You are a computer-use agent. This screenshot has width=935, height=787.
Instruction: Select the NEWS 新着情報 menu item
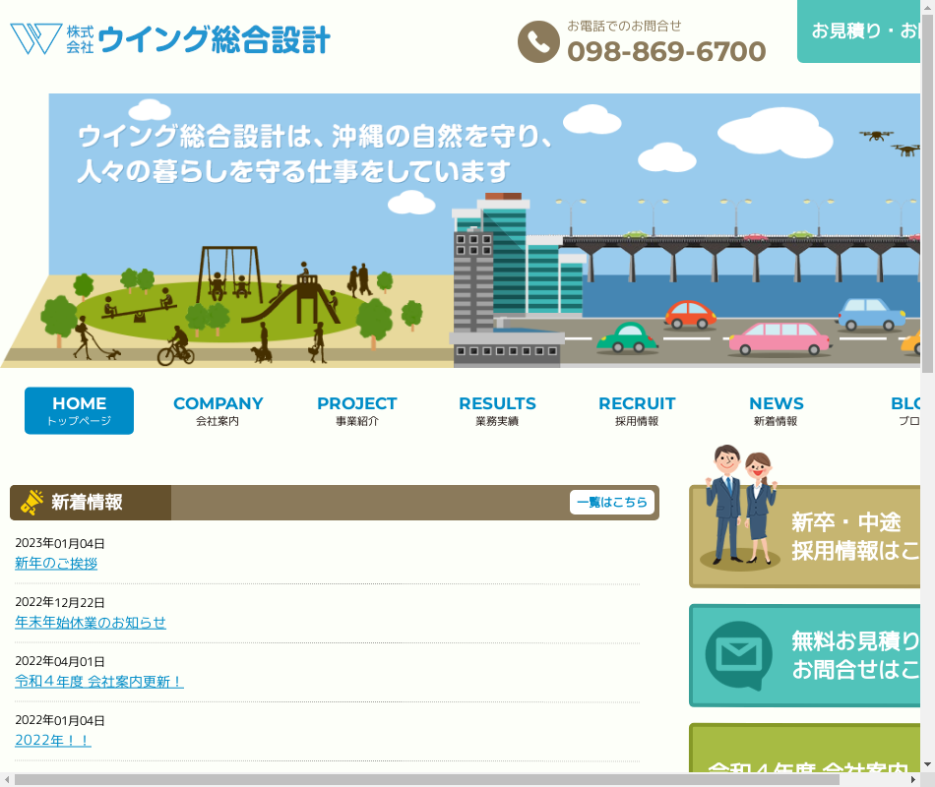(x=776, y=411)
